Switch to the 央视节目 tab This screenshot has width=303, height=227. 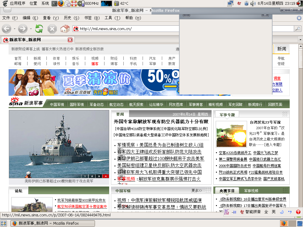(x=227, y=191)
